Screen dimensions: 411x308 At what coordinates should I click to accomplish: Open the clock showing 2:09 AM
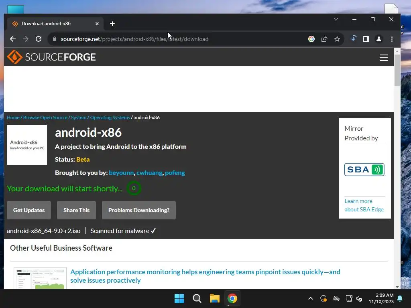tap(381, 298)
